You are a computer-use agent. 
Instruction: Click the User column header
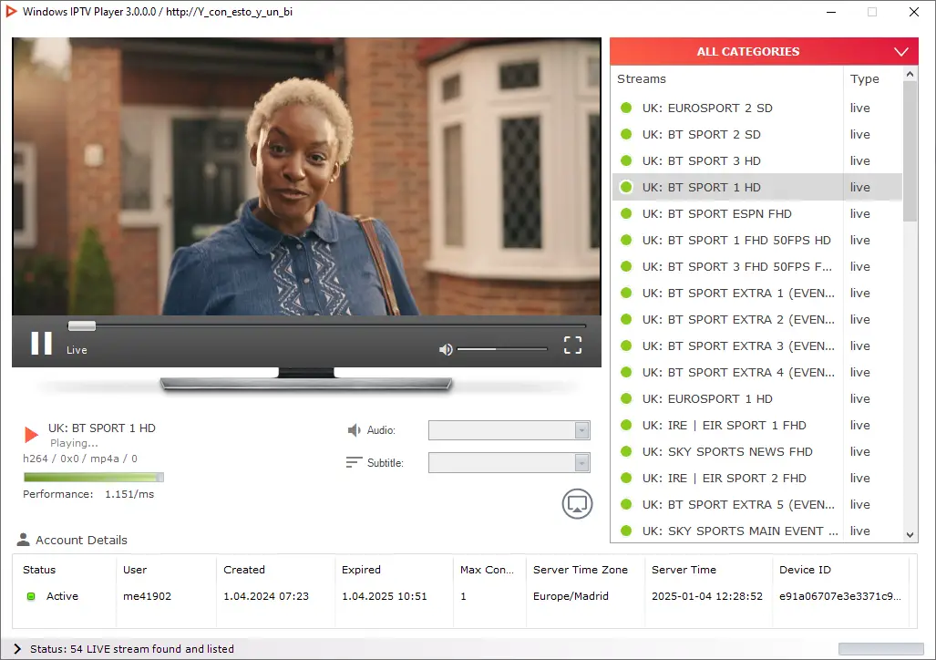point(135,570)
